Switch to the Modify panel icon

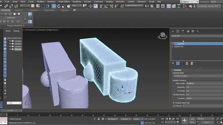click(178, 31)
